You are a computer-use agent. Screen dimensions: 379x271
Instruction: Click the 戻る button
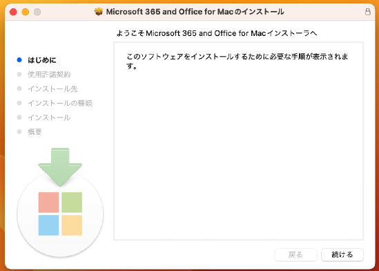(x=296, y=254)
